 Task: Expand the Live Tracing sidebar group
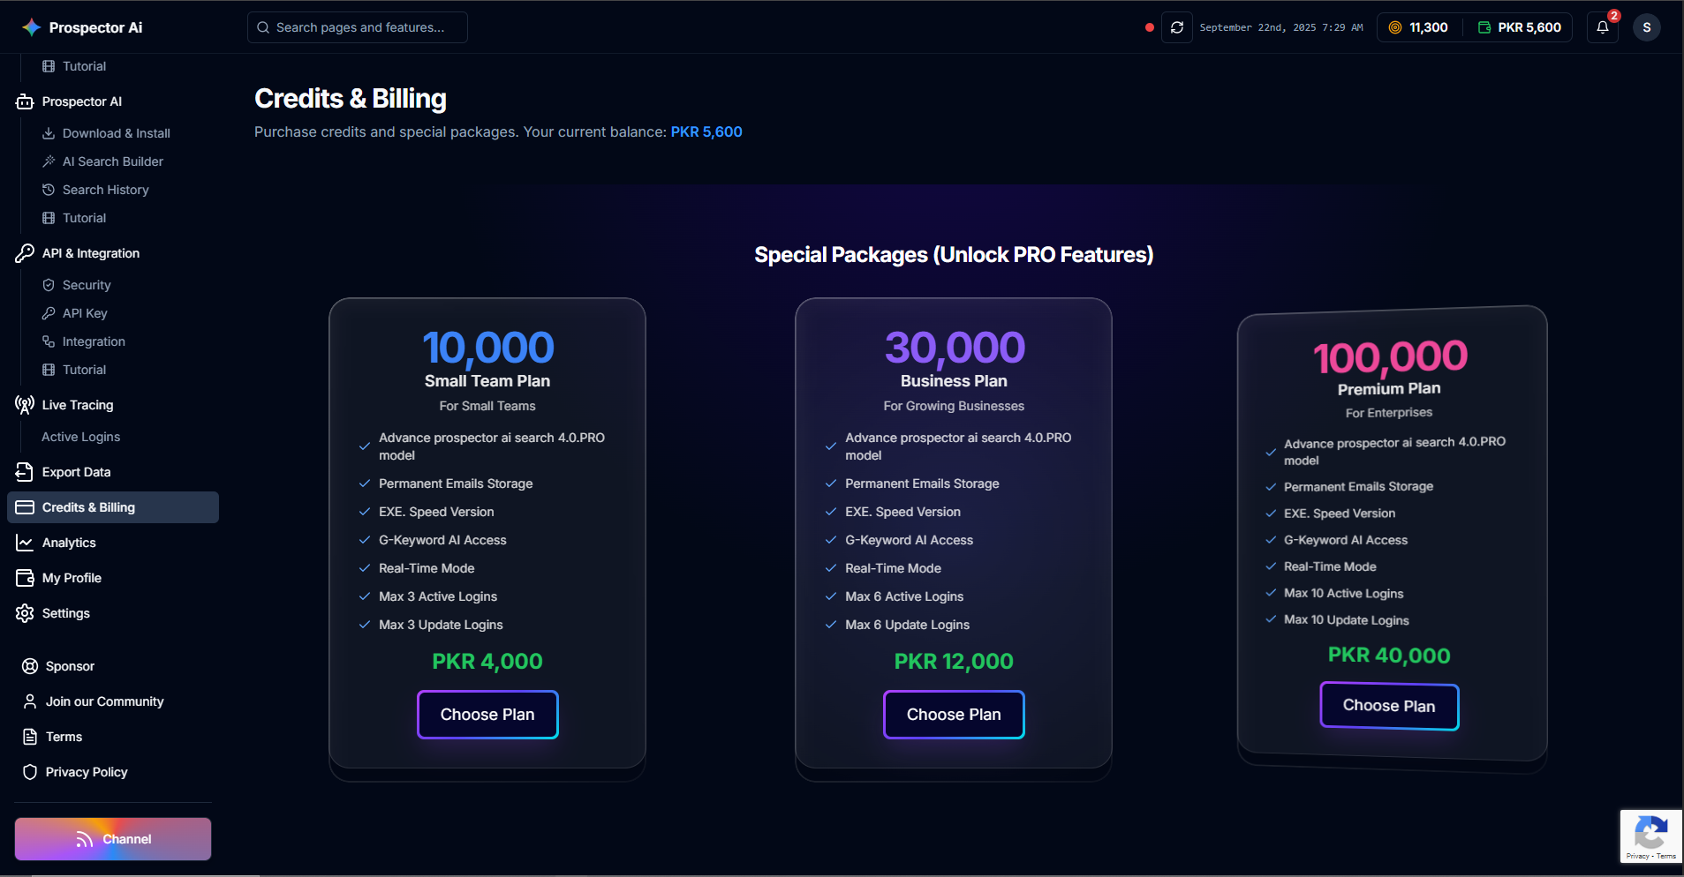pos(78,405)
